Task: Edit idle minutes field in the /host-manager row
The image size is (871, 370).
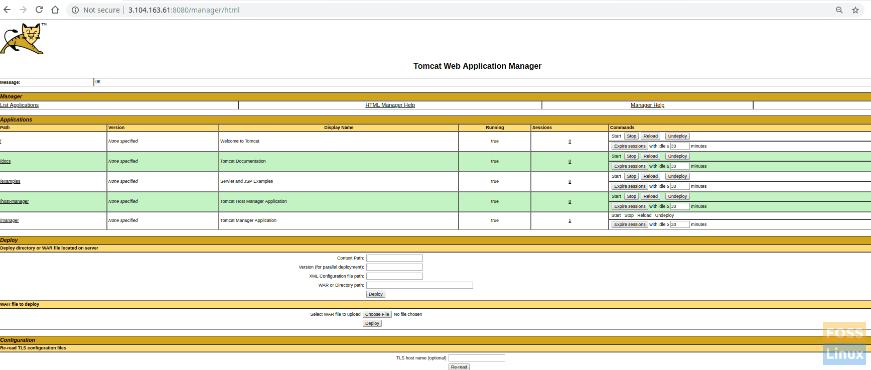Action: pos(680,206)
